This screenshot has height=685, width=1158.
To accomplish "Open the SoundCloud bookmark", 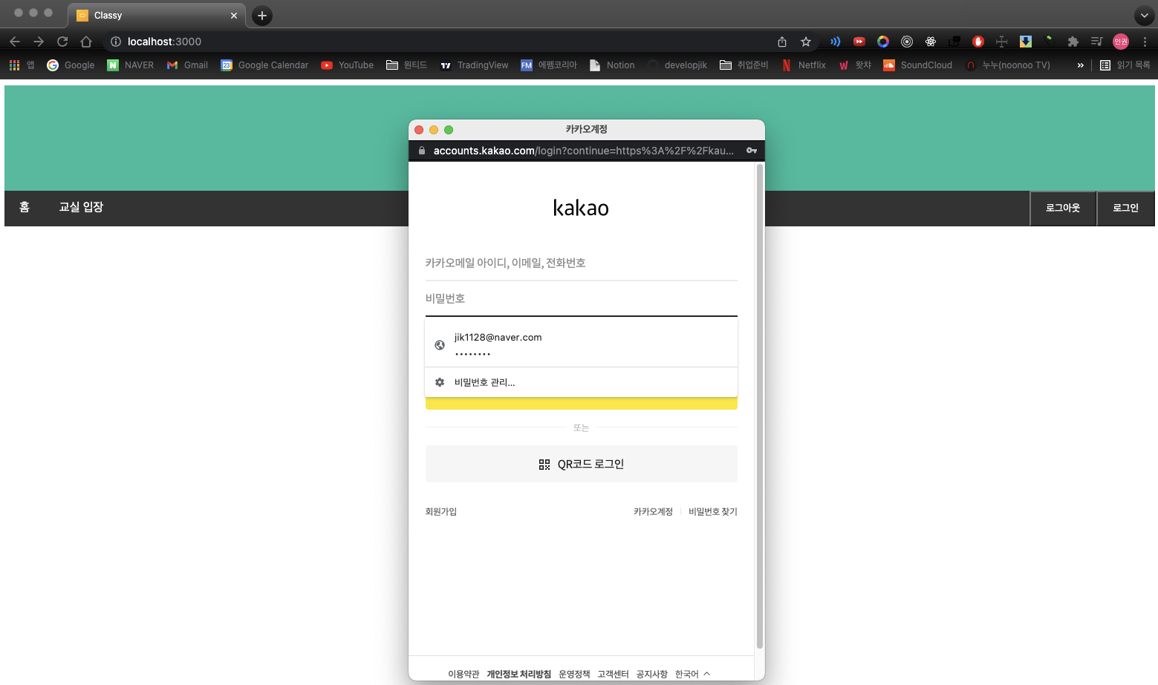I will click(917, 65).
